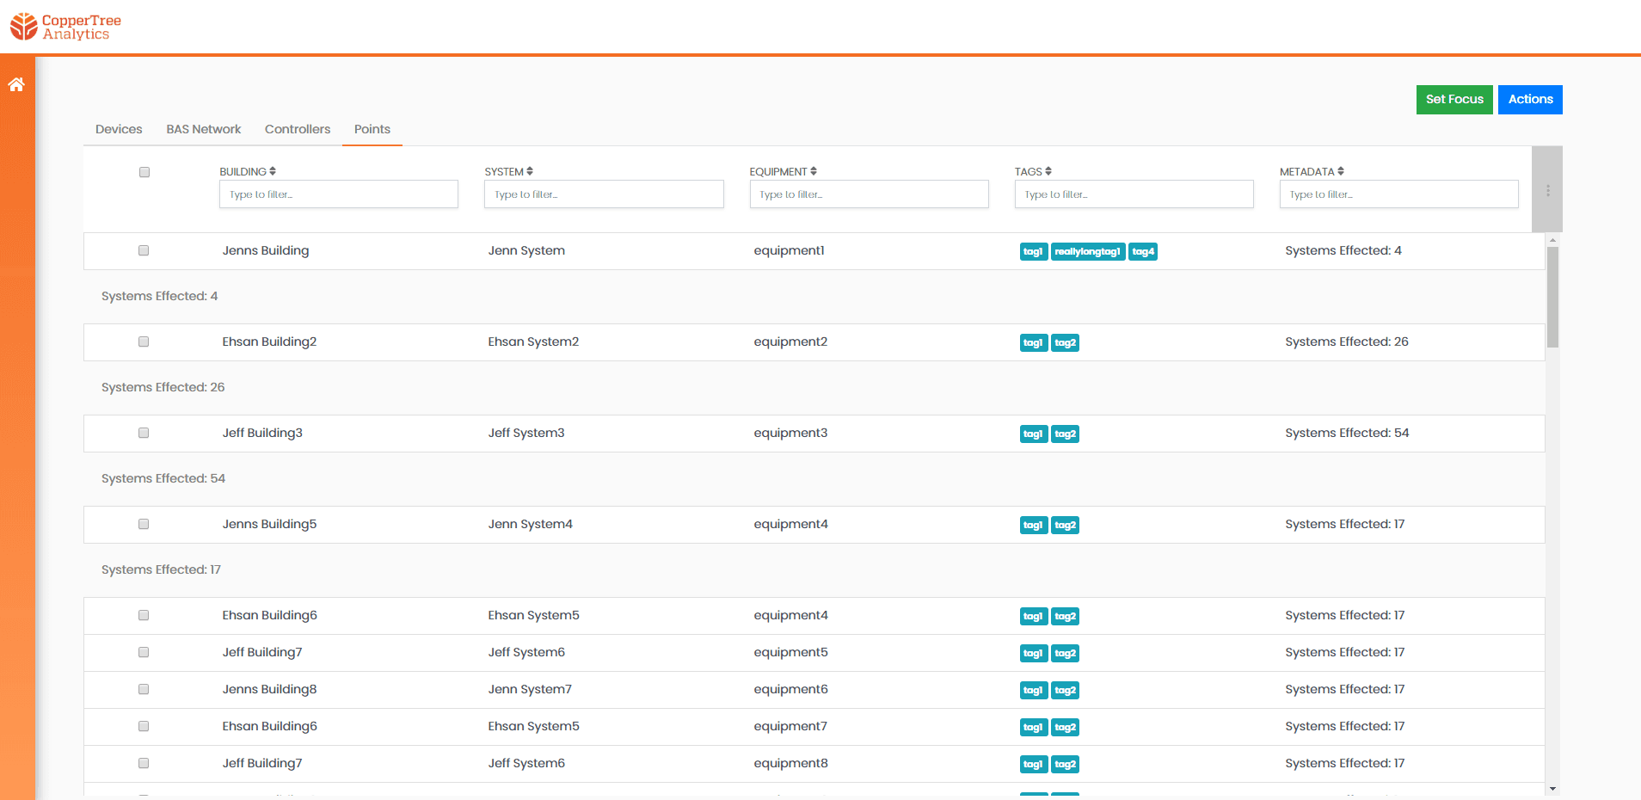Switch to the Devices tab
This screenshot has width=1641, height=800.
(x=119, y=129)
